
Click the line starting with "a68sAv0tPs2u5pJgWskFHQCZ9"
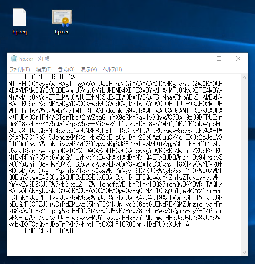point(115,211)
